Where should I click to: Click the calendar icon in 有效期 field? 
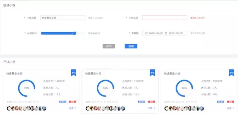[146, 33]
